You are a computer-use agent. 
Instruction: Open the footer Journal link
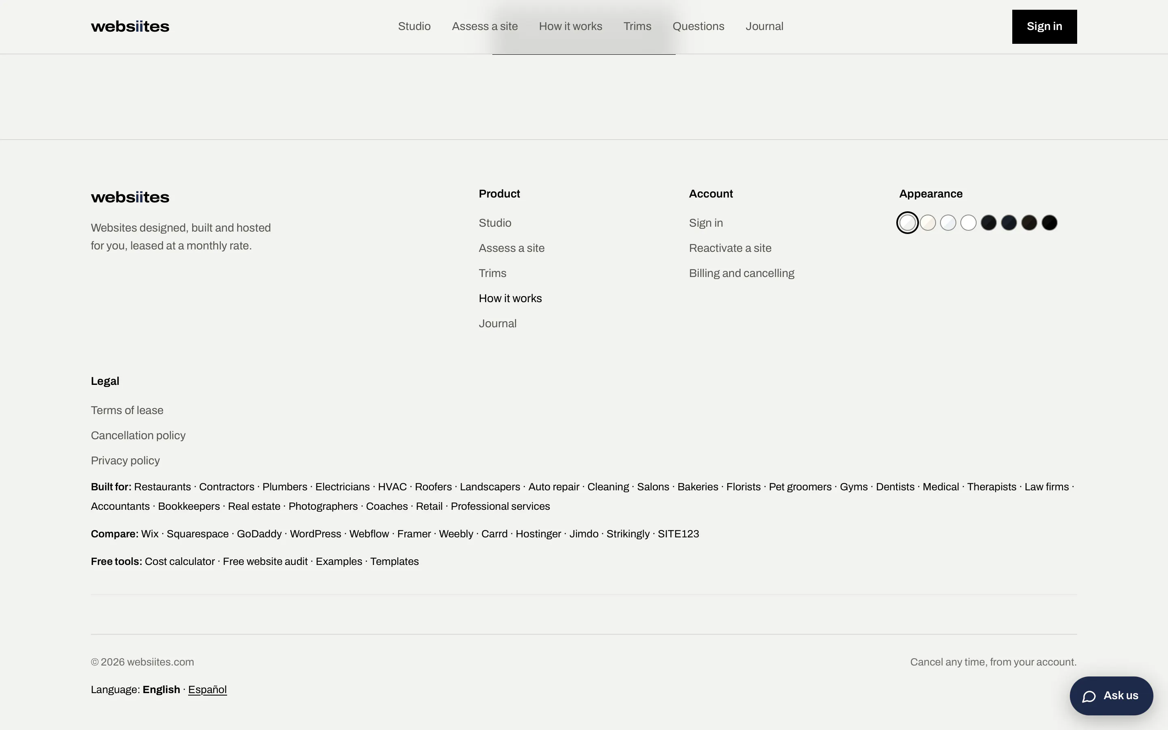(497, 324)
